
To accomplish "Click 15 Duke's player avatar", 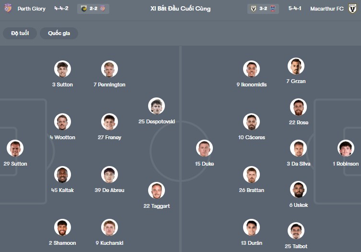I will pyautogui.click(x=204, y=148).
